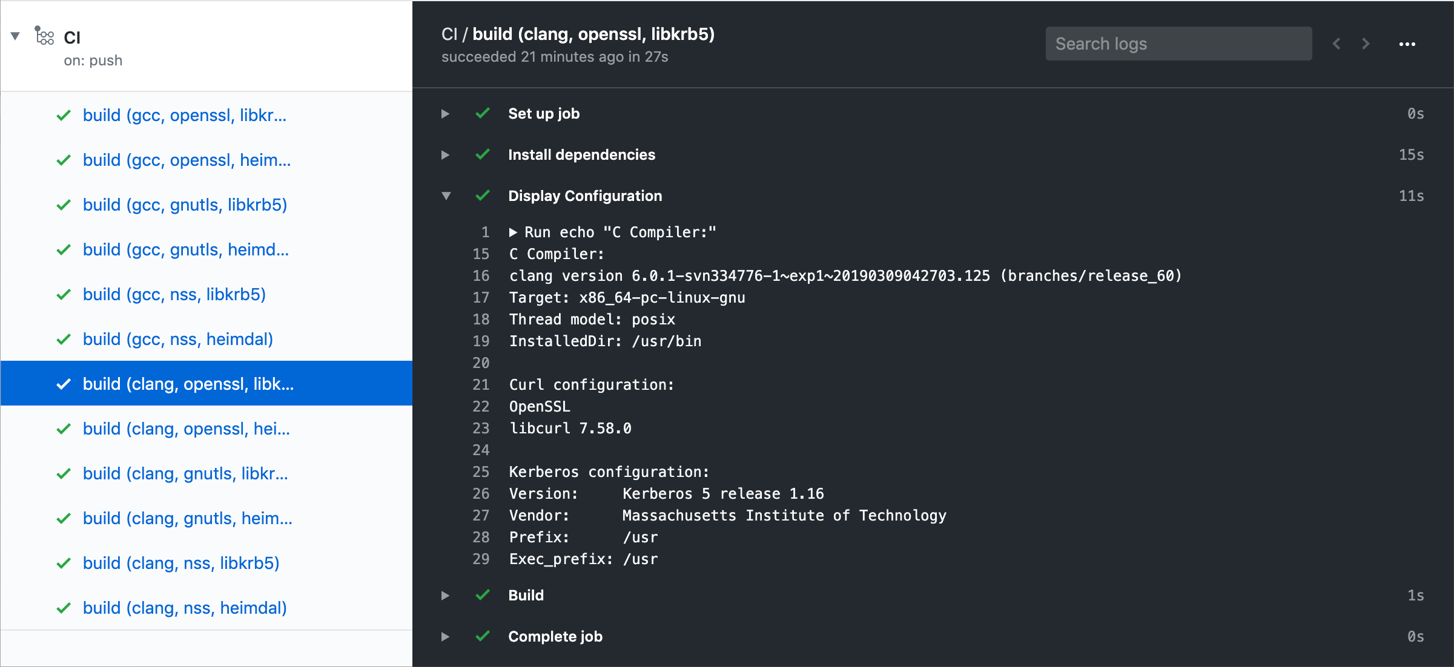This screenshot has height=667, width=1454.
Task: Click the Set up job success checkmark
Action: click(483, 113)
